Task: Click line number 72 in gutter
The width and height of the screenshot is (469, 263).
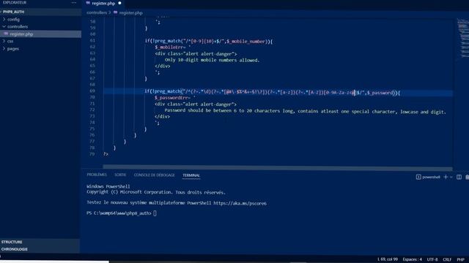Action: coord(92,110)
